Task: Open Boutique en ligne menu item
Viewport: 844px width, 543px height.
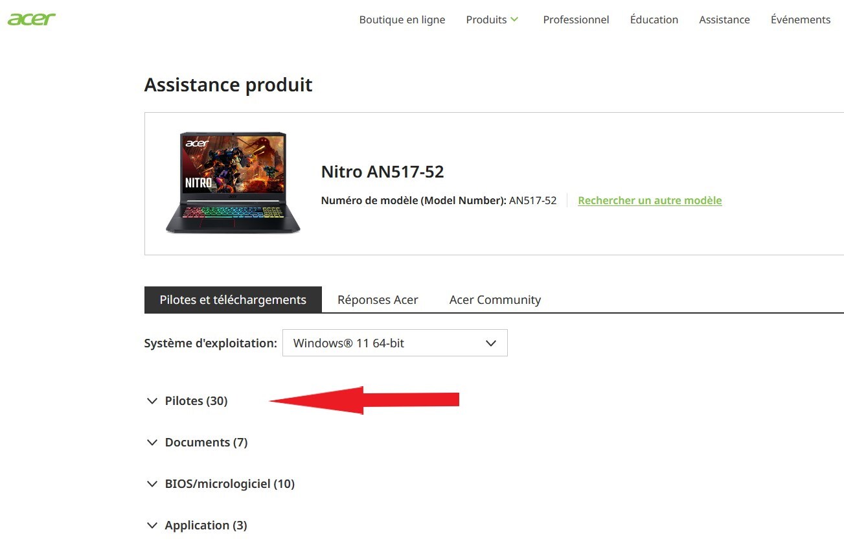Action: pyautogui.click(x=402, y=19)
